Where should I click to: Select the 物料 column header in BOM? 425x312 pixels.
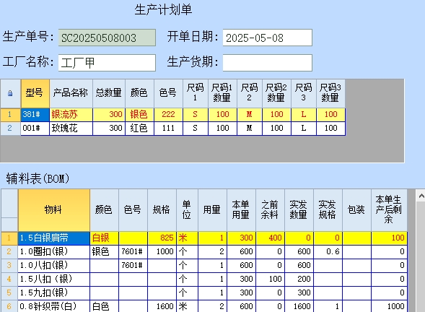click(54, 210)
